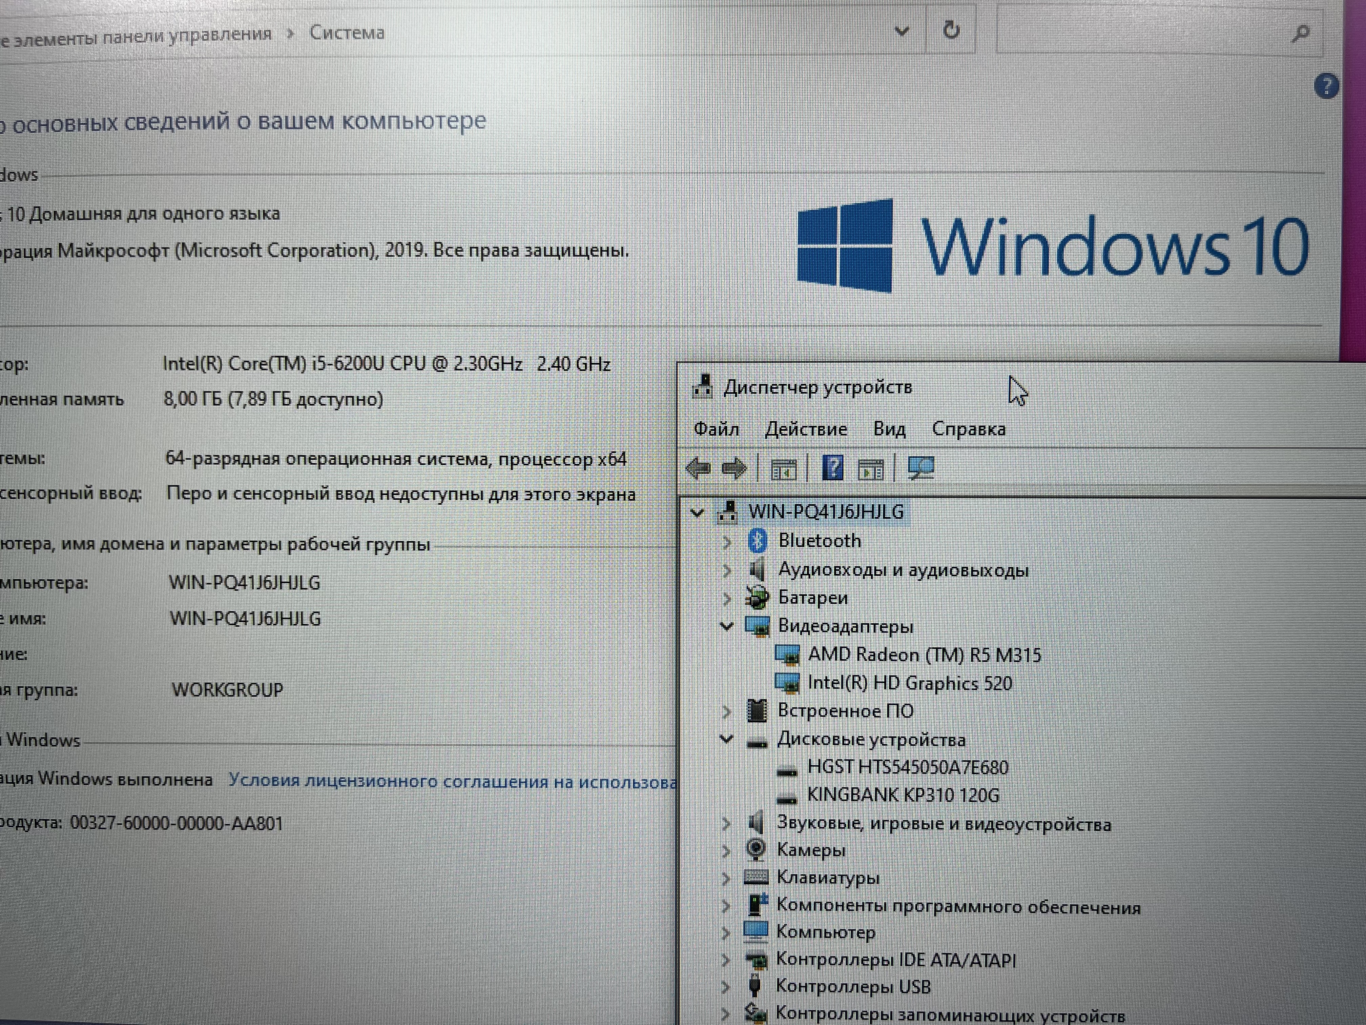Viewport: 1366px width, 1025px height.
Task: Collapse the Видеоадаптеры category
Action: 727,626
